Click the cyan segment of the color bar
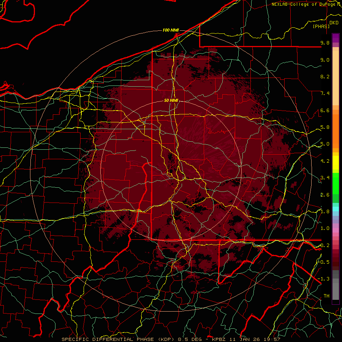342x342 pixels. coord(336,209)
